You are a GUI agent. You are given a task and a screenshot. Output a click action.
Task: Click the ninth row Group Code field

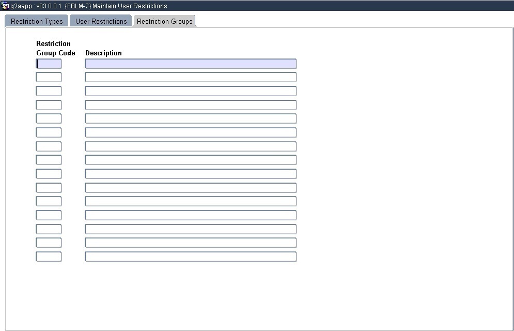pos(49,174)
